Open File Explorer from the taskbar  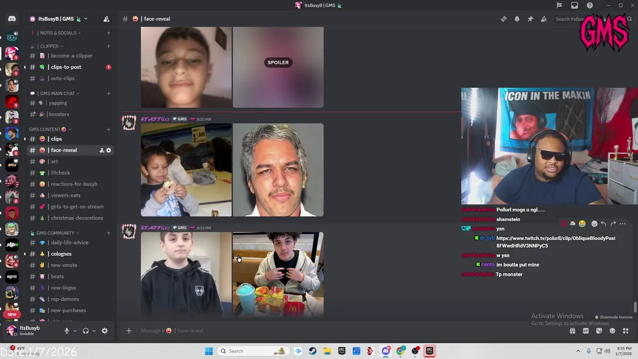click(x=327, y=351)
